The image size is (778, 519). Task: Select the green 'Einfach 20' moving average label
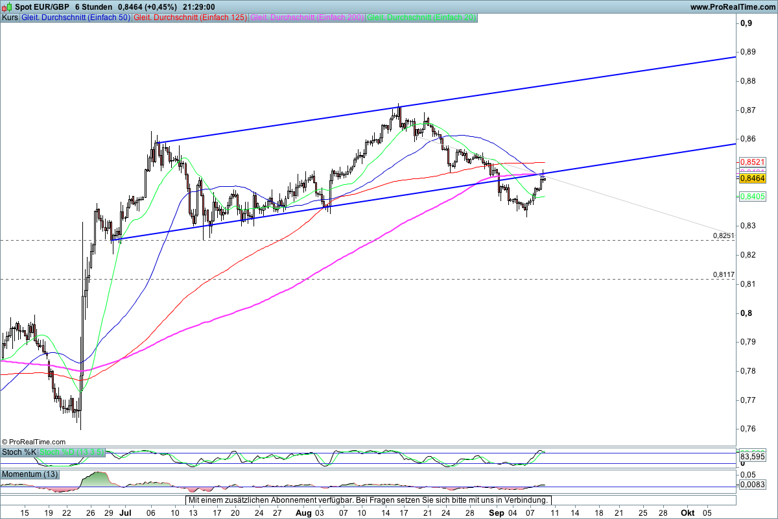pyautogui.click(x=422, y=18)
